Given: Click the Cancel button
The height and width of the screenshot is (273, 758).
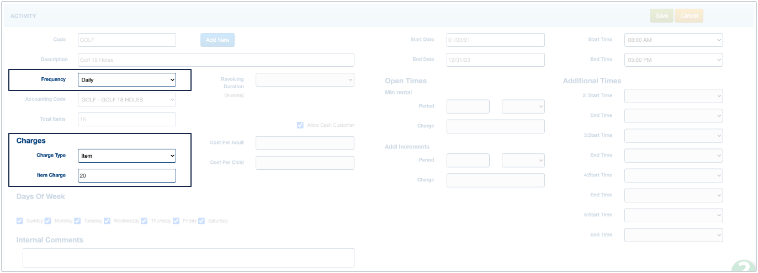Looking at the screenshot, I should 689,16.
